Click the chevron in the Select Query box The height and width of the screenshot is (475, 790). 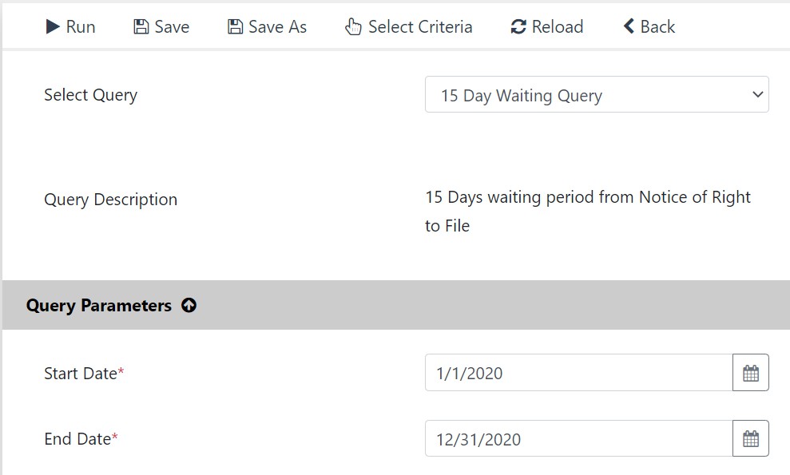757,95
